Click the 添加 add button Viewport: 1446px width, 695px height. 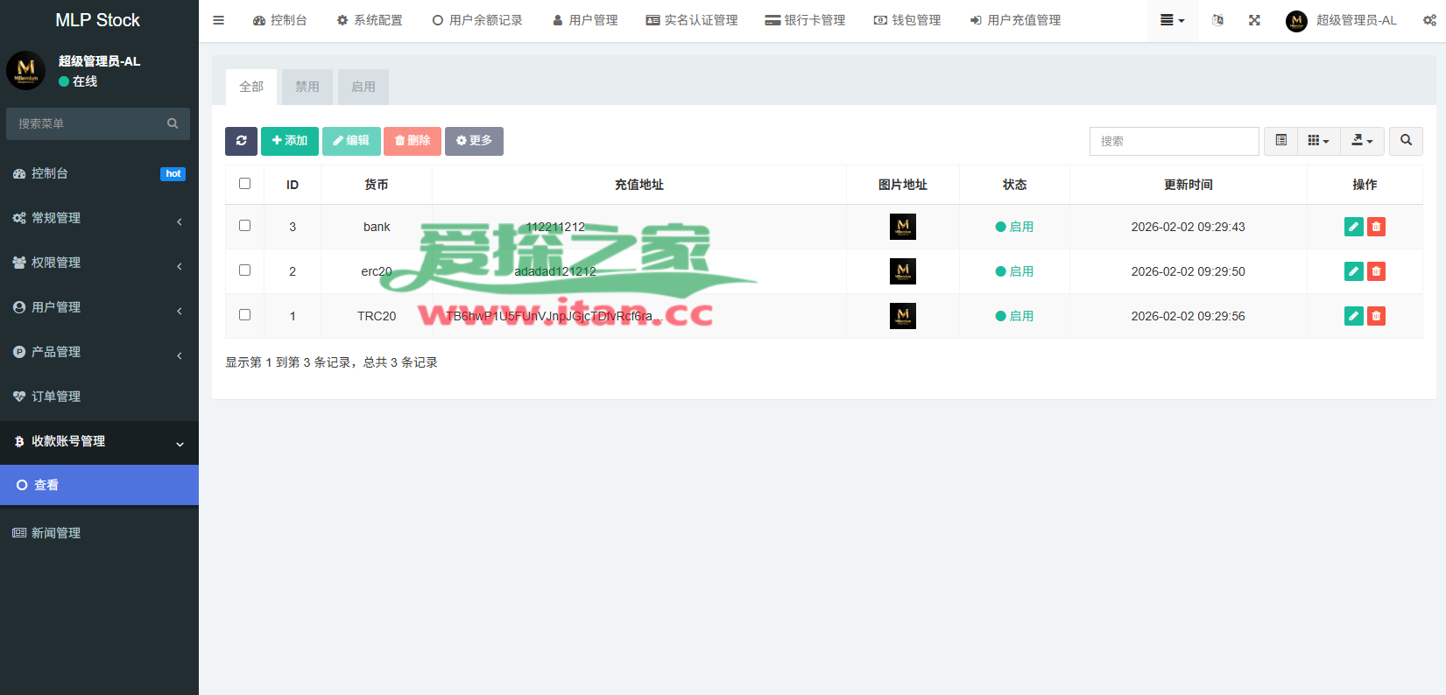click(x=290, y=141)
